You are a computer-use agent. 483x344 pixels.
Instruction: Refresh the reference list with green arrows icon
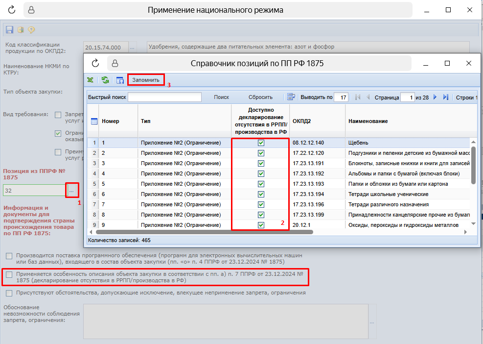click(x=105, y=80)
